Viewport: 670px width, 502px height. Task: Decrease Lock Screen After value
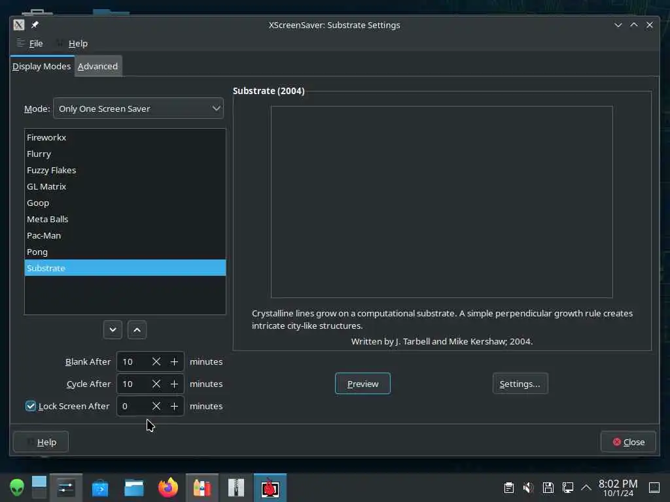pyautogui.click(x=156, y=406)
